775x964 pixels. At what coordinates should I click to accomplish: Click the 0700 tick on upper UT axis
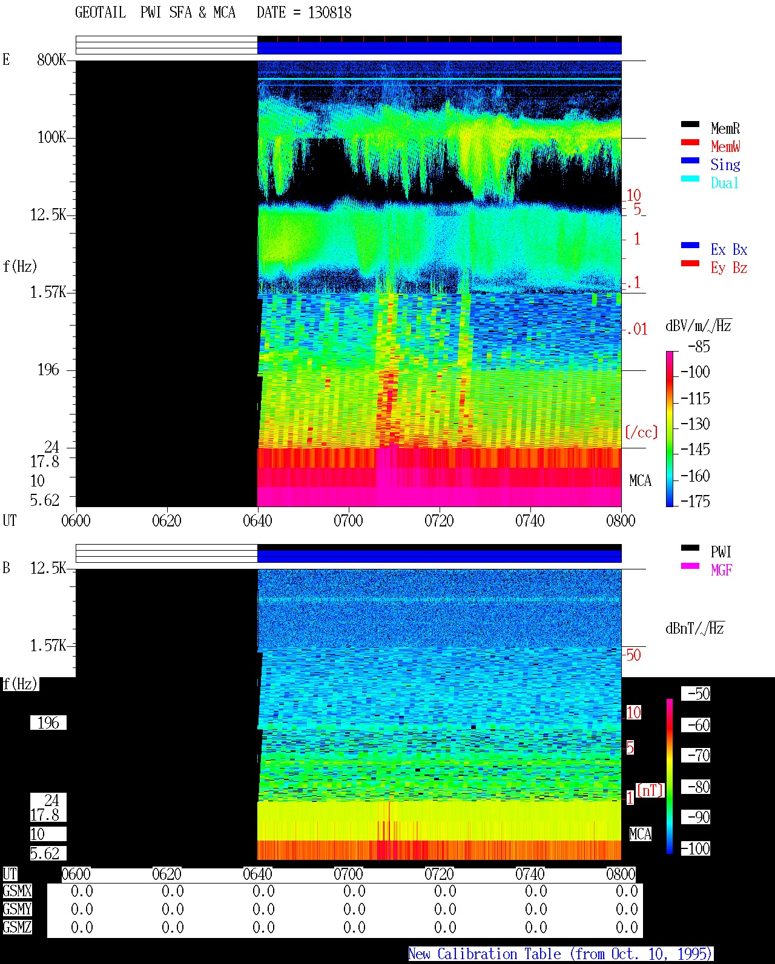pos(348,520)
